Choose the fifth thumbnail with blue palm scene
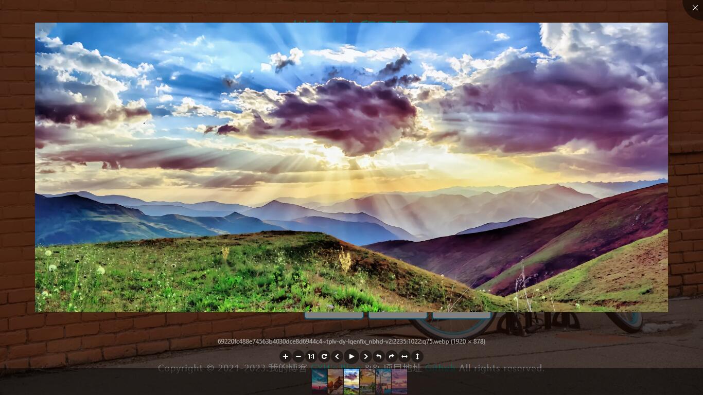 pyautogui.click(x=383, y=381)
